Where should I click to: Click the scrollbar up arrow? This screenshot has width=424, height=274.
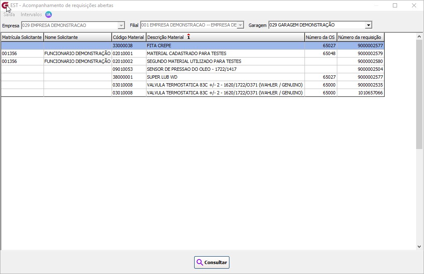[419, 36]
